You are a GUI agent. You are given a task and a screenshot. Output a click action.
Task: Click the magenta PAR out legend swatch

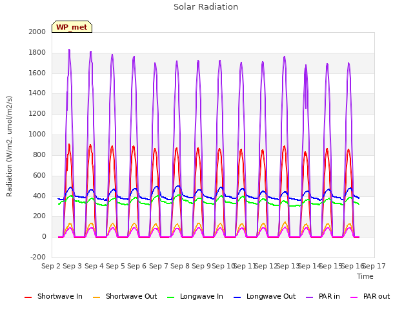pyautogui.click(x=354, y=297)
